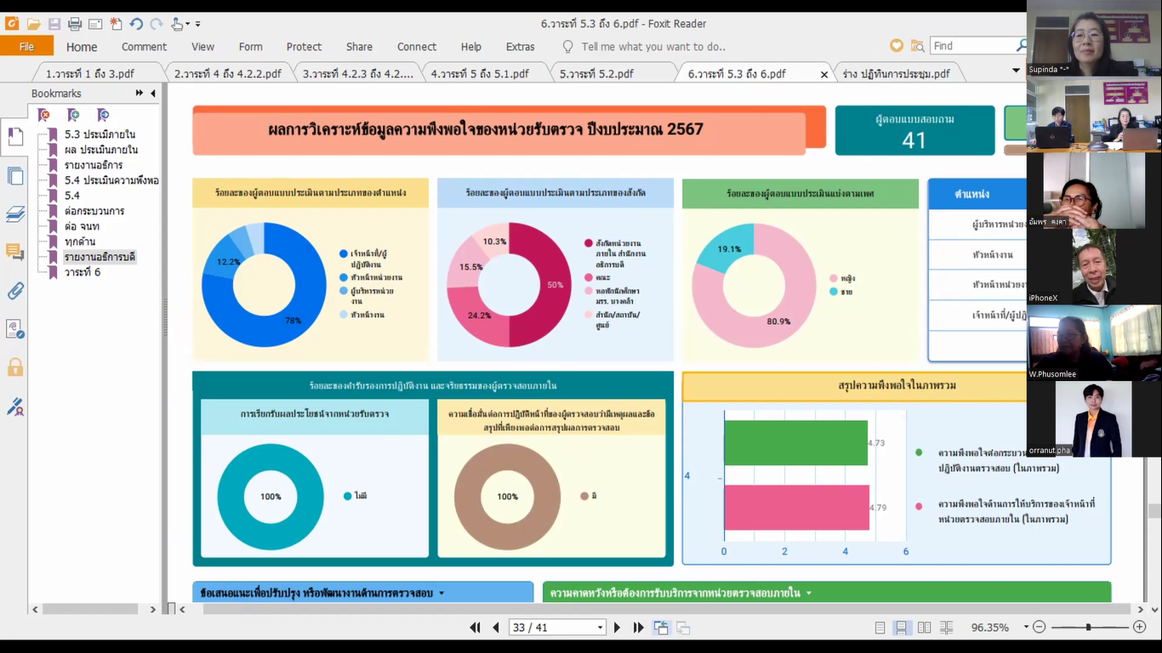1162x653 pixels.
Task: Open the Pages thumbnail panel
Action: tap(15, 177)
